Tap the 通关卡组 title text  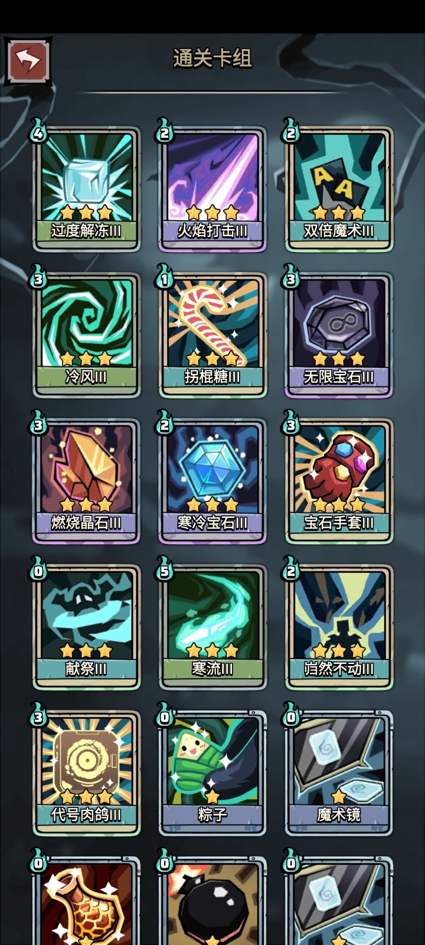click(x=212, y=58)
